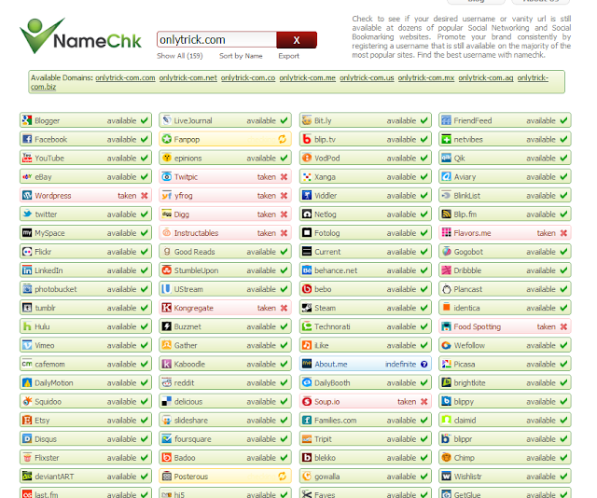Open onlytrick-com.com domain link
597x498 pixels.
[125, 77]
